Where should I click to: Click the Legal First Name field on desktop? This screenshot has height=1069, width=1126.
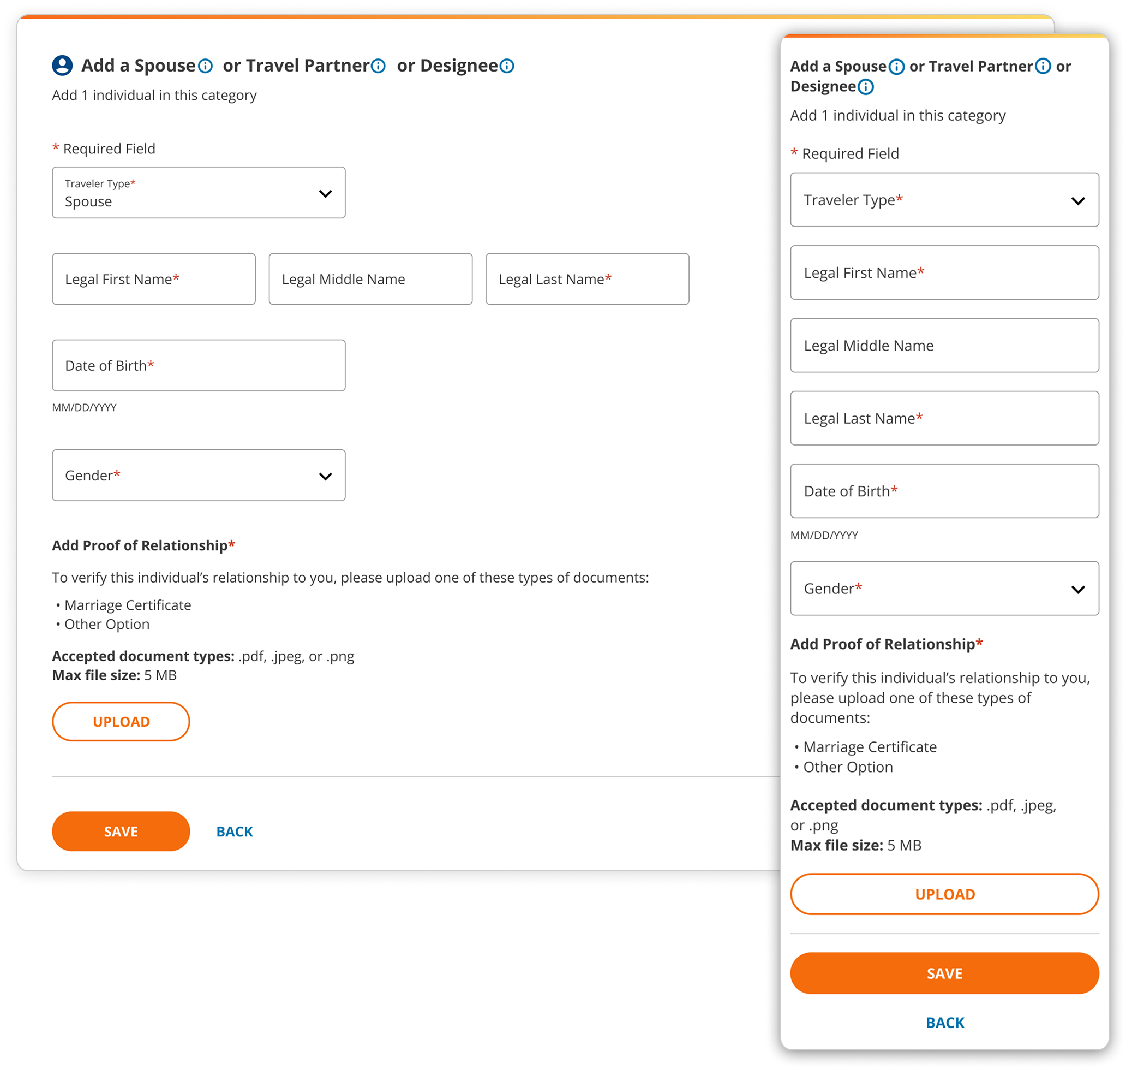(x=154, y=278)
